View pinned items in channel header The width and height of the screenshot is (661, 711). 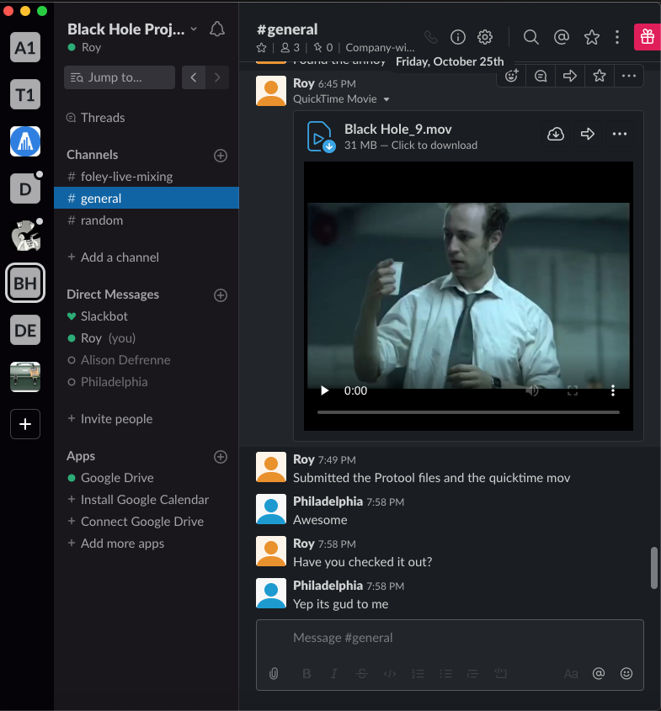point(323,48)
